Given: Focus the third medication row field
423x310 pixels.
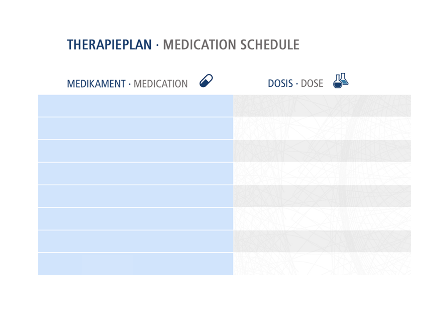Looking at the screenshot, I should click(135, 151).
